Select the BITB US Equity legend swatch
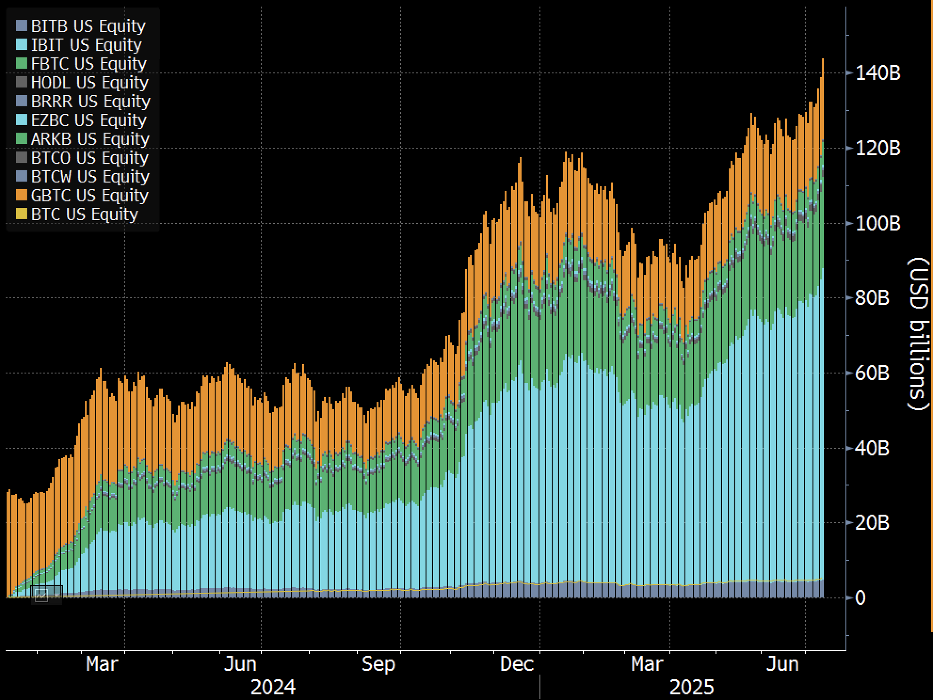 pyautogui.click(x=23, y=27)
